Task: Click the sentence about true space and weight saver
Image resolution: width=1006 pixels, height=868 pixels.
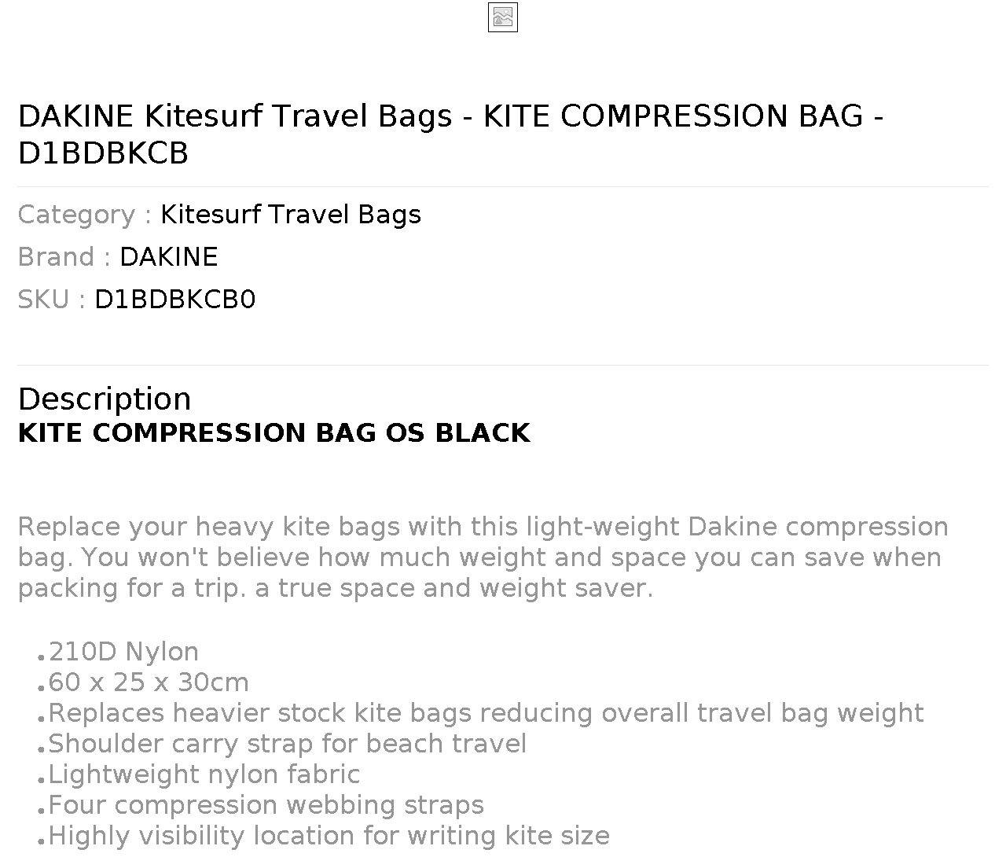Action: click(x=454, y=588)
